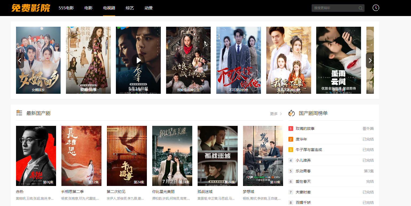Click the cast line 谭松韵,许凯,何瑞贤

(x=171, y=199)
